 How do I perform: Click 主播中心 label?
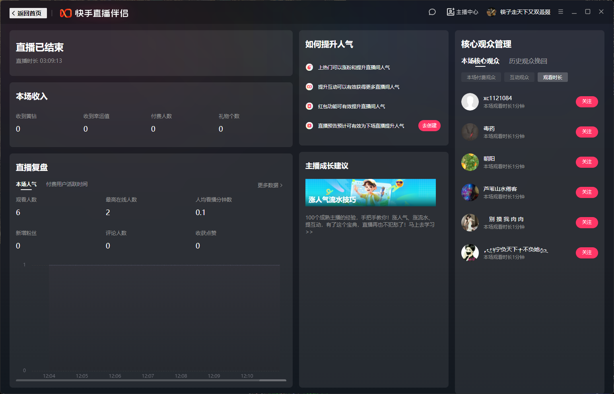point(467,12)
